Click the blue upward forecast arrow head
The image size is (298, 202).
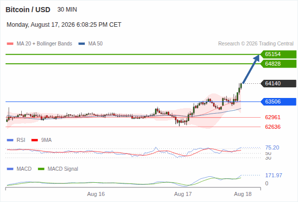(x=257, y=58)
